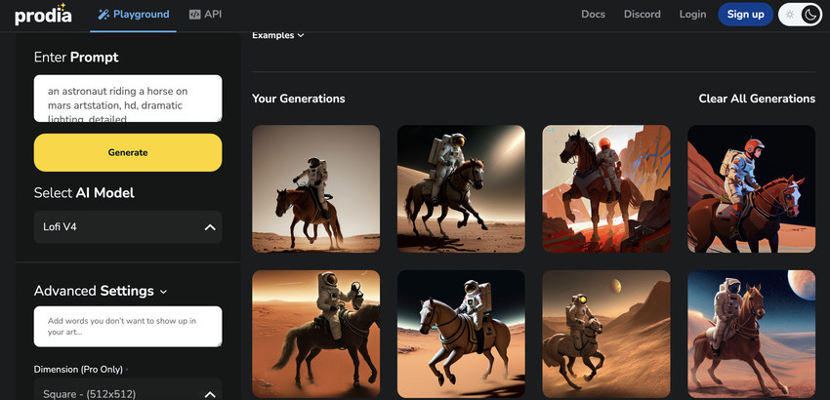The image size is (830, 400).
Task: Click the prodia logo
Action: (43, 15)
